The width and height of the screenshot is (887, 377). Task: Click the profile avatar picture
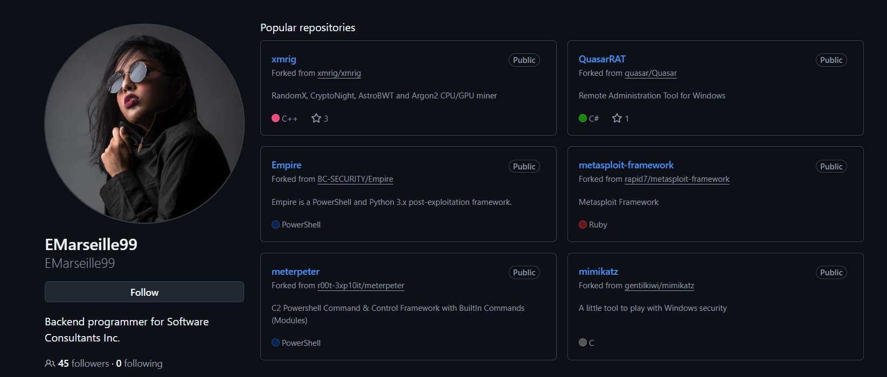[144, 123]
